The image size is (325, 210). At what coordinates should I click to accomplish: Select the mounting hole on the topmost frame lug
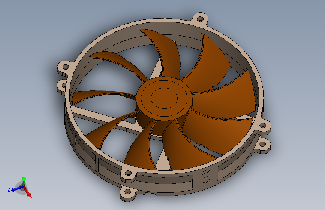[x=200, y=19]
